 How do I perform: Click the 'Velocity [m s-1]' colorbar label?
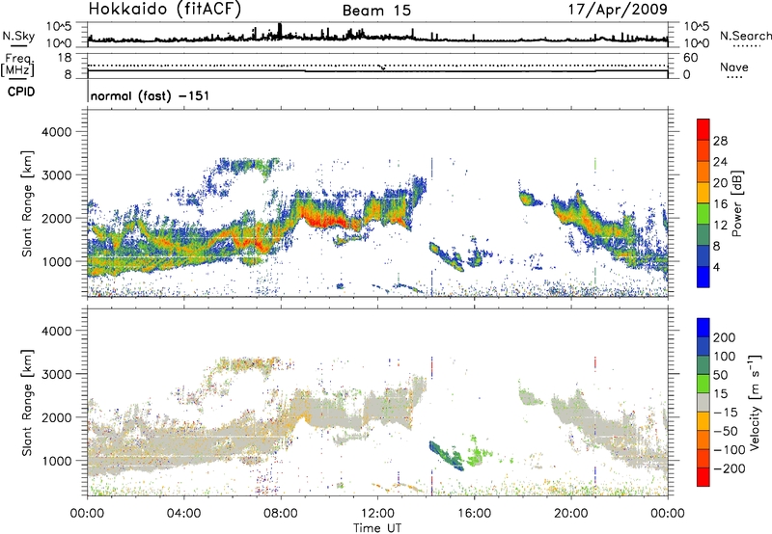tap(754, 402)
